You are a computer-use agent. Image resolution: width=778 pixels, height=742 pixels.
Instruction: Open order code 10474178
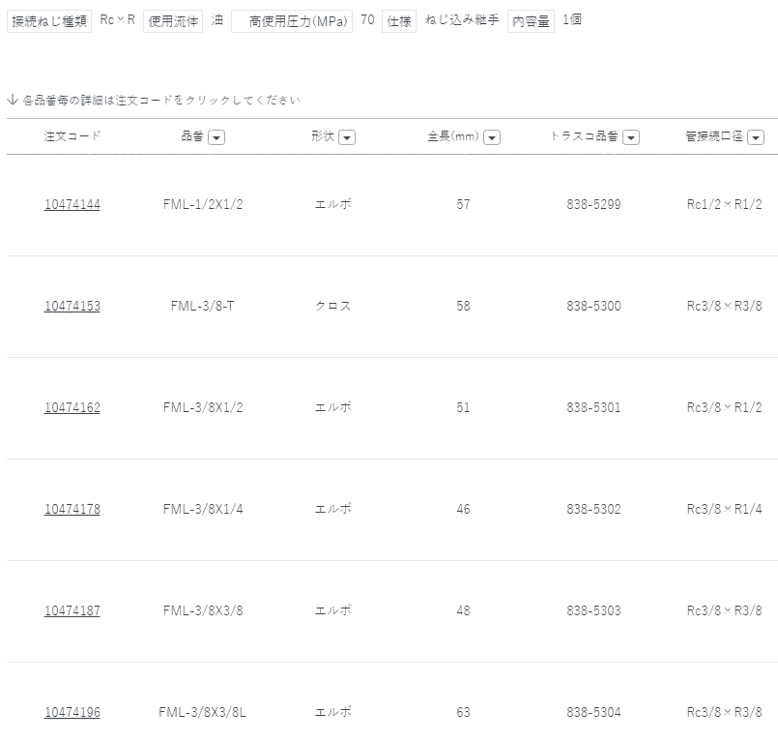pyautogui.click(x=72, y=509)
